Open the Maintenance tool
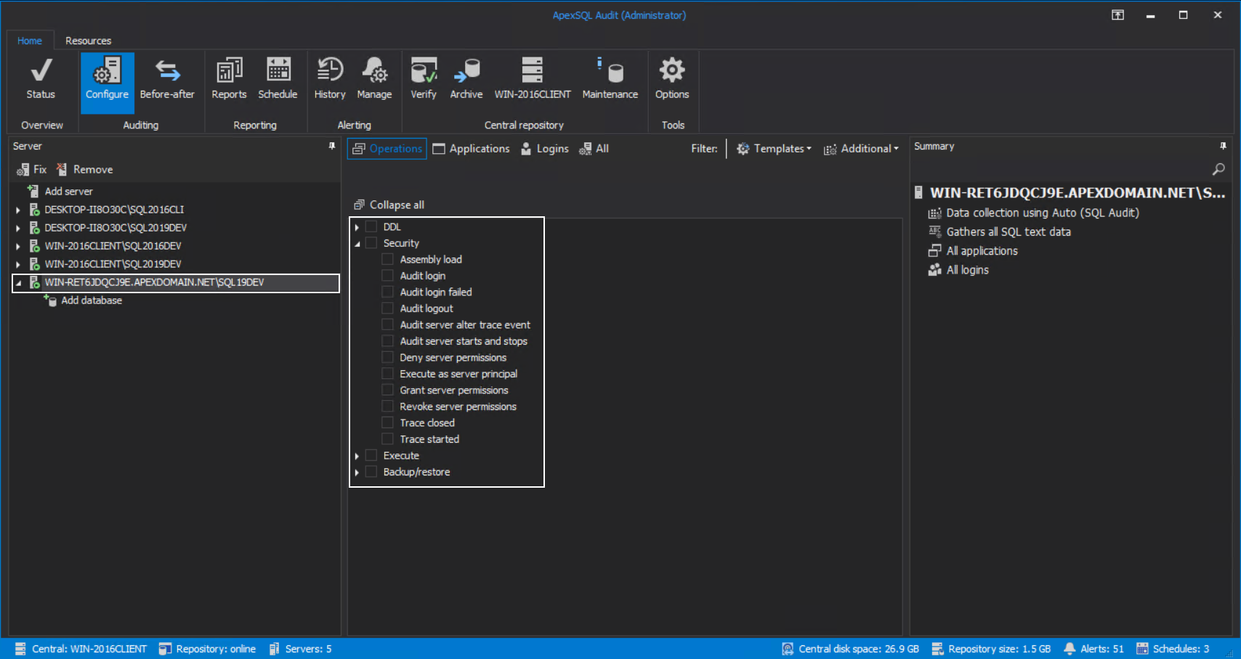Viewport: 1241px width, 659px height. (x=610, y=80)
